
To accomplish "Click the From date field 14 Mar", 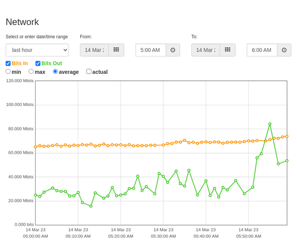I will pyautogui.click(x=94, y=50).
